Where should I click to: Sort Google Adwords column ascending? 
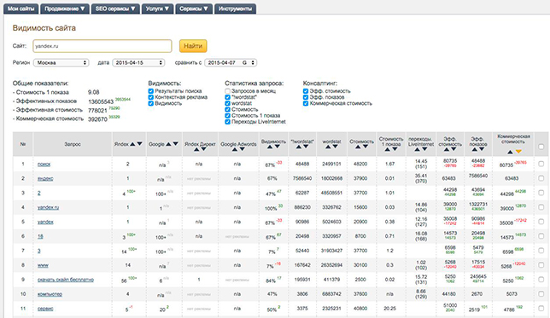click(235, 149)
